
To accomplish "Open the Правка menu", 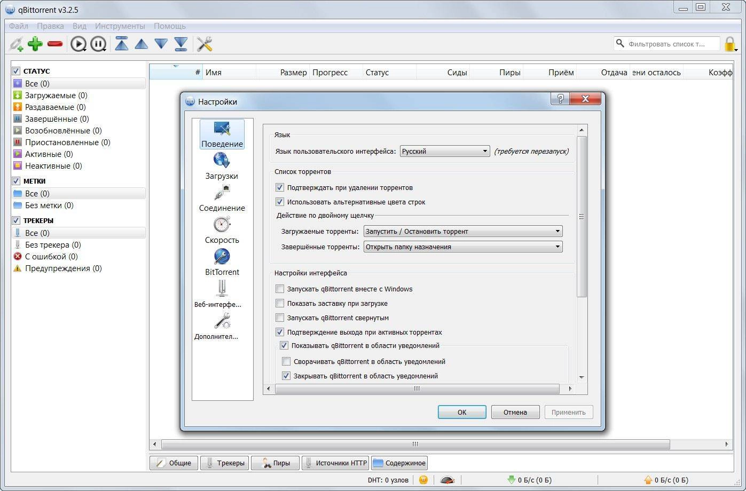I will coord(50,26).
